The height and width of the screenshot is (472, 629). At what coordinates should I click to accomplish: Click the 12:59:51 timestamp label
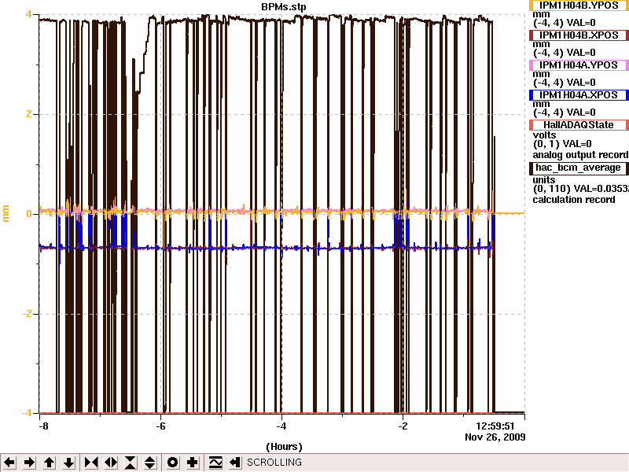[495, 426]
